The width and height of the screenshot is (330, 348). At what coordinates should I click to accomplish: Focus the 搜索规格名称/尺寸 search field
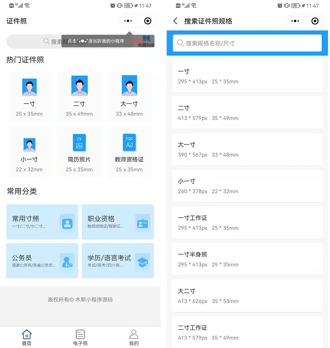[x=247, y=43]
